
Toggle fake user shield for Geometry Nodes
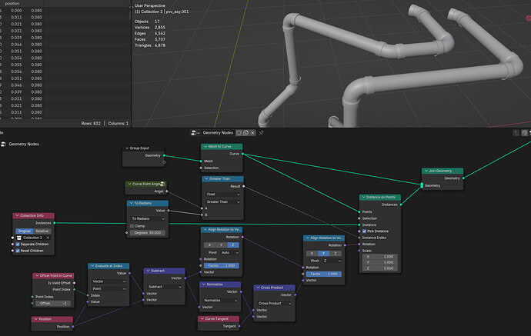click(239, 133)
